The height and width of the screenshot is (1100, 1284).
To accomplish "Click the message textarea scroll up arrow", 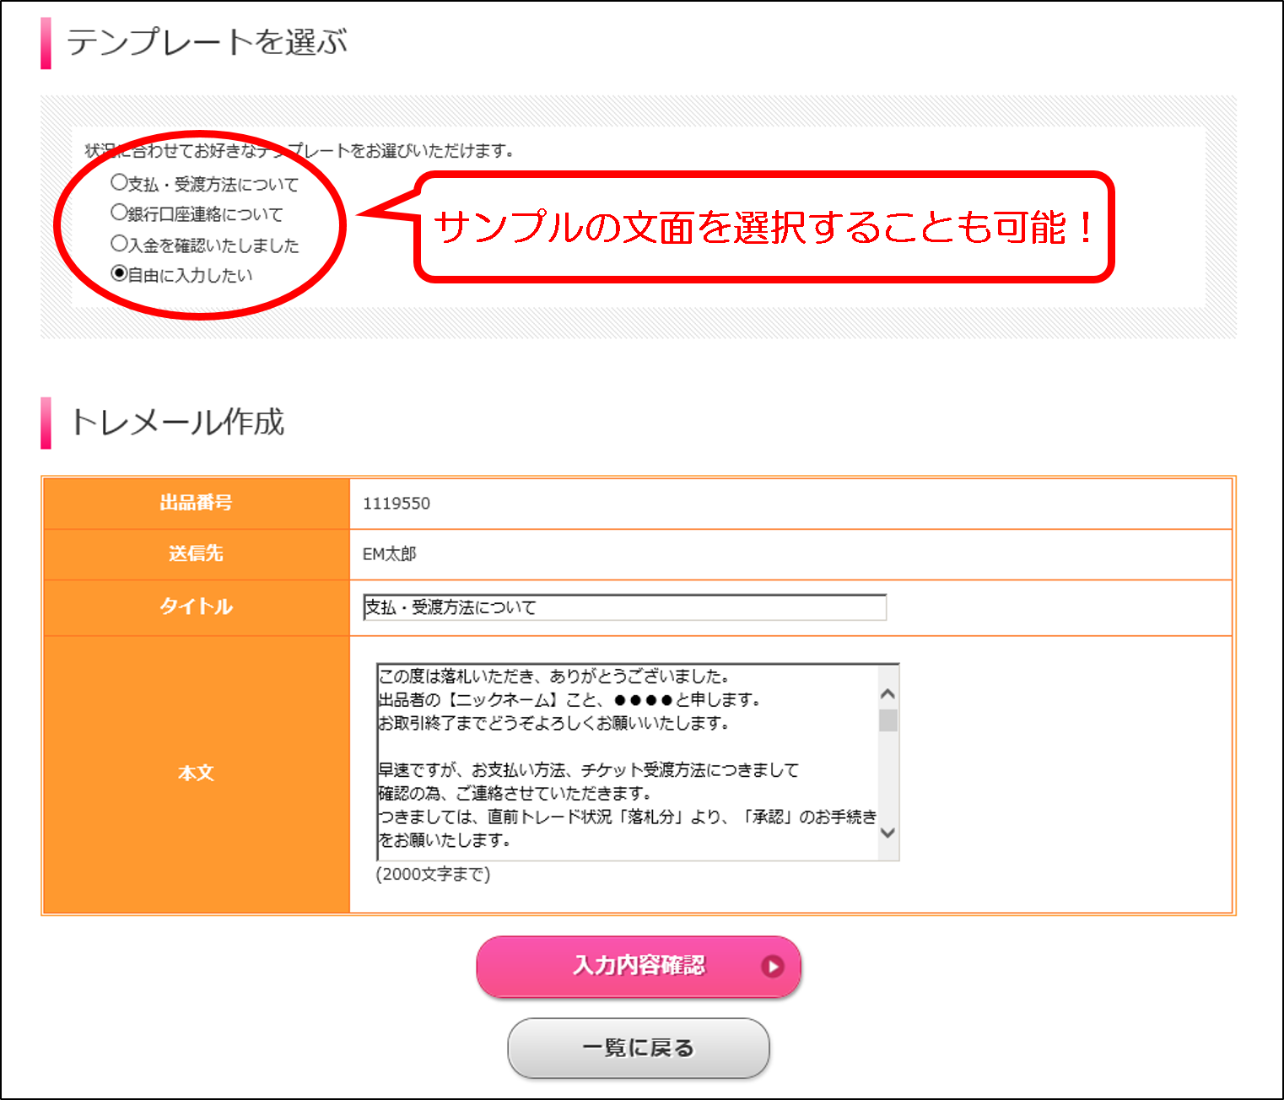I will 887,694.
